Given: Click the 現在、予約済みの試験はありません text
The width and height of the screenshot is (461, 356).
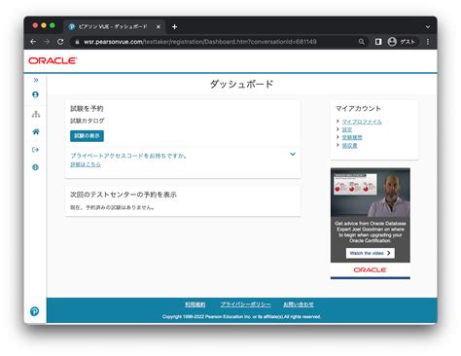Looking at the screenshot, I should pyautogui.click(x=112, y=207).
